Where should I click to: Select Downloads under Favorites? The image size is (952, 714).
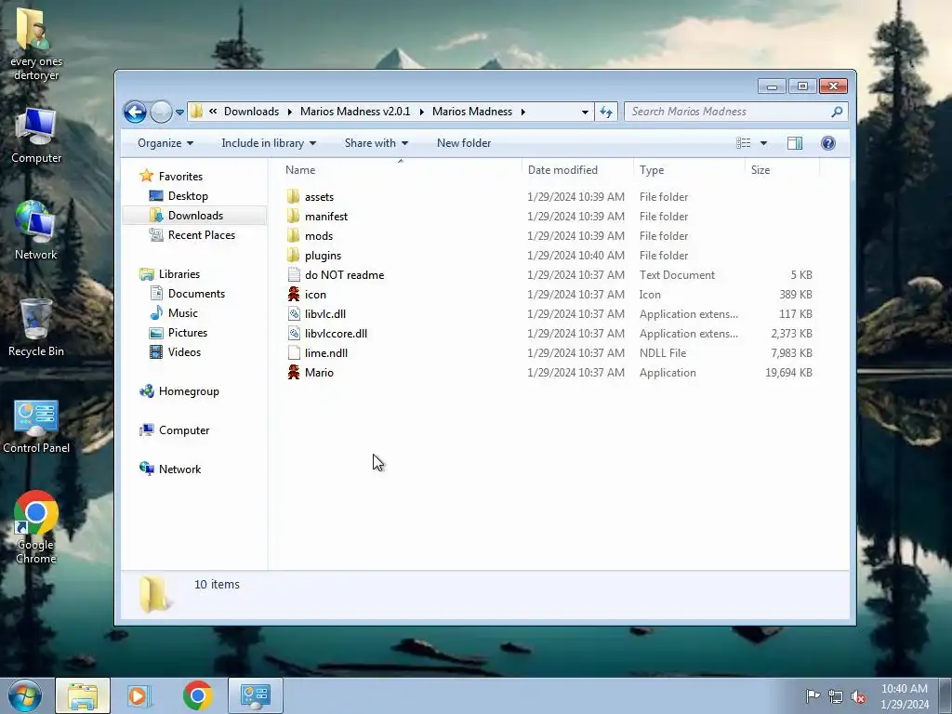click(195, 215)
